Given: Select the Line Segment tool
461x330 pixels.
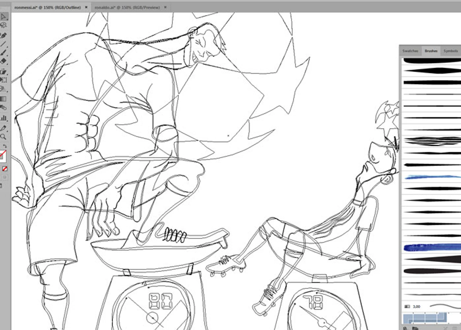Looking at the screenshot, I should pyautogui.click(x=3, y=44).
